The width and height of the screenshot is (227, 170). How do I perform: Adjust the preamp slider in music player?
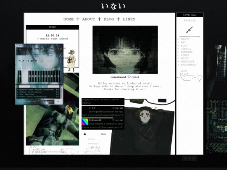click(x=19, y=76)
